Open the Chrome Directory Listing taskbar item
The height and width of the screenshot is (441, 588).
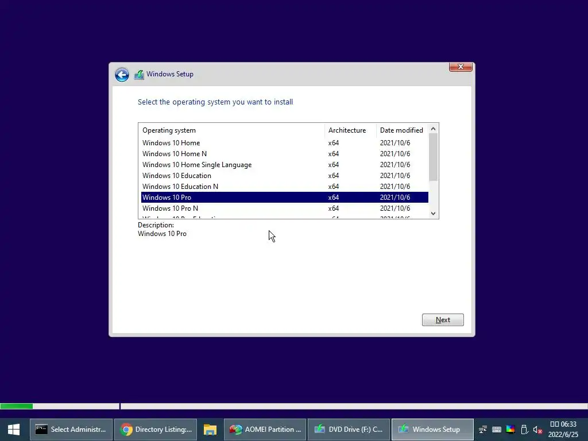156,430
